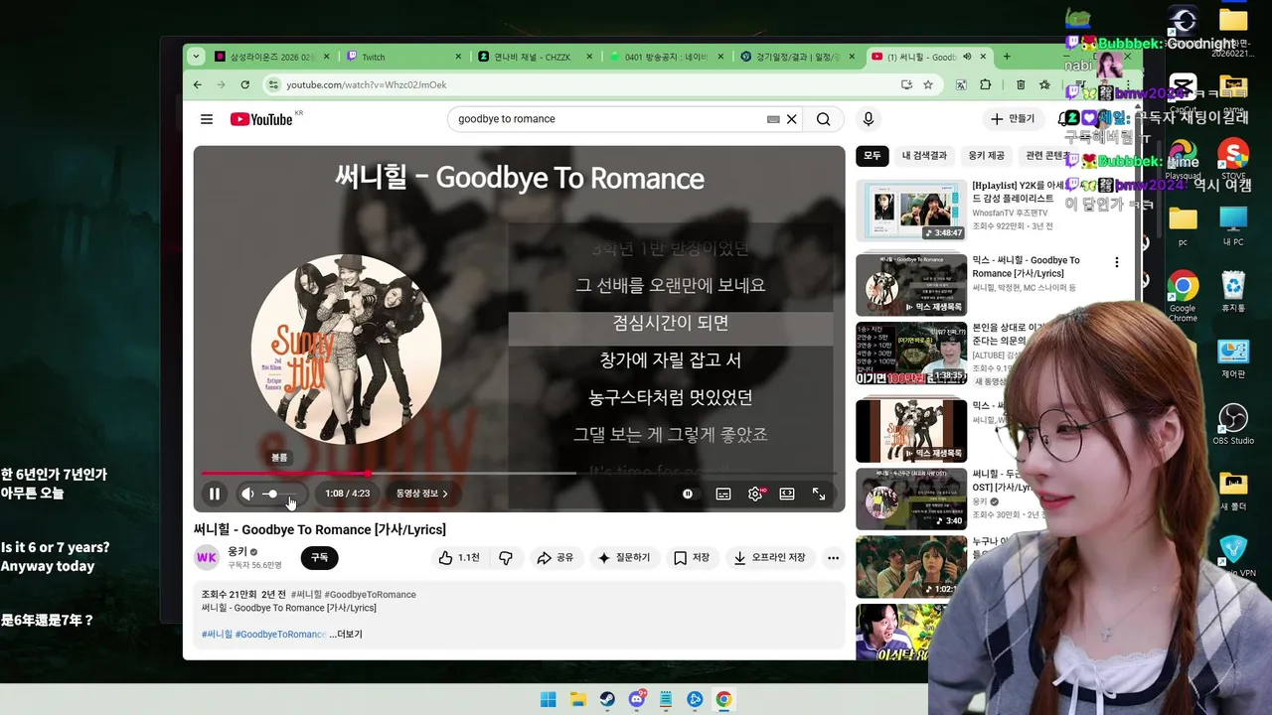Open the 내 PC desktop icon
Viewport: 1272px width, 715px height.
pos(1233,225)
